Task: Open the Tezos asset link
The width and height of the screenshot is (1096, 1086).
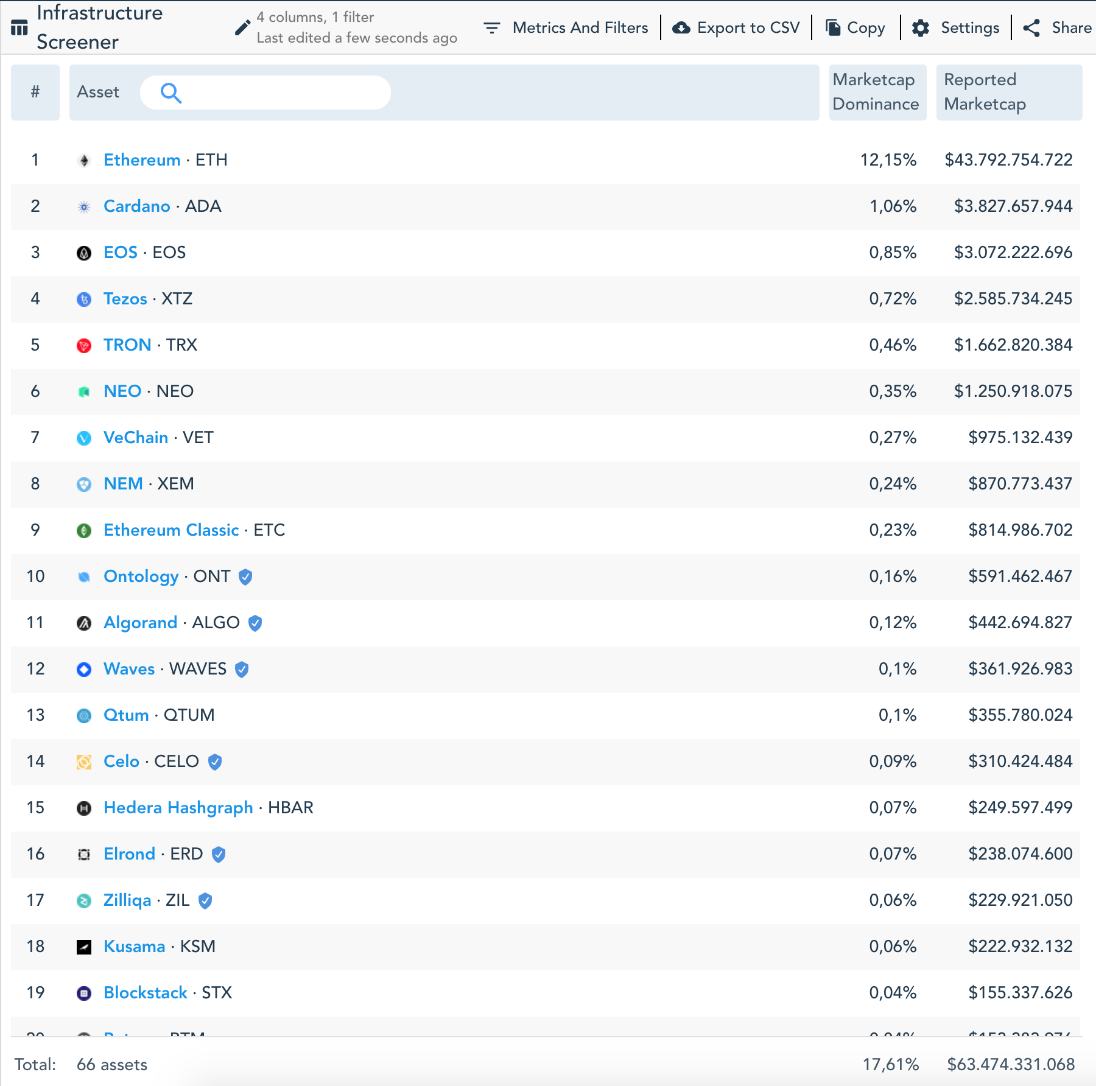Action: tap(125, 299)
